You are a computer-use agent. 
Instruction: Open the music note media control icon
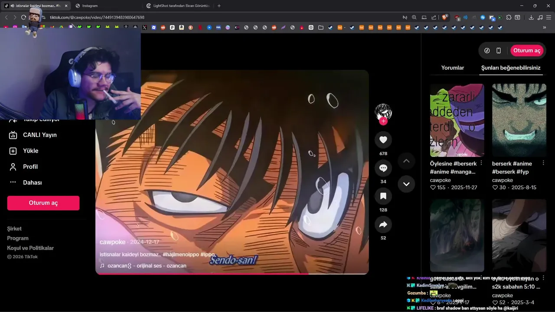pyautogui.click(x=540, y=17)
